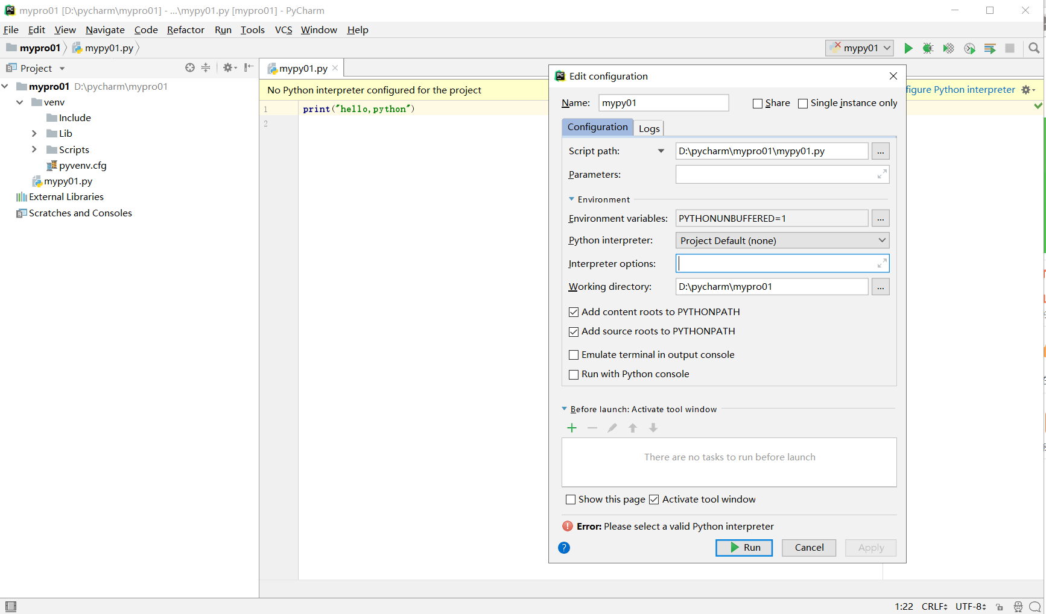The image size is (1046, 614).
Task: Enable the Share checkbox
Action: click(758, 104)
